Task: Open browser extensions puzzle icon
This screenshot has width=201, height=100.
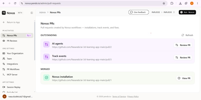Action: point(172,3)
